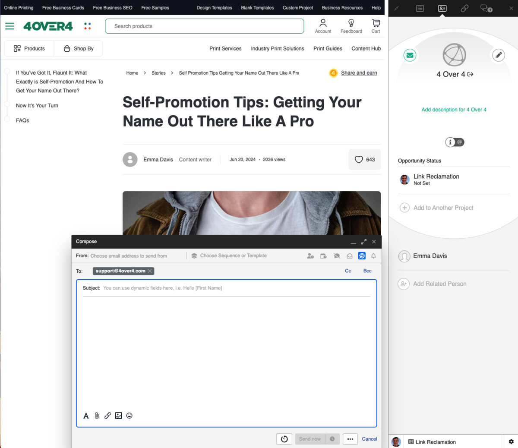518x448 pixels.
Task: Expand Choose Sequence or Template
Action: [233, 256]
